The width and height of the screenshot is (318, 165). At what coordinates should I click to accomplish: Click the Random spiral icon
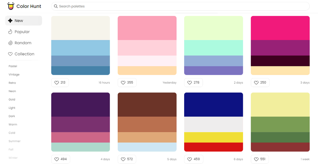coord(10,43)
